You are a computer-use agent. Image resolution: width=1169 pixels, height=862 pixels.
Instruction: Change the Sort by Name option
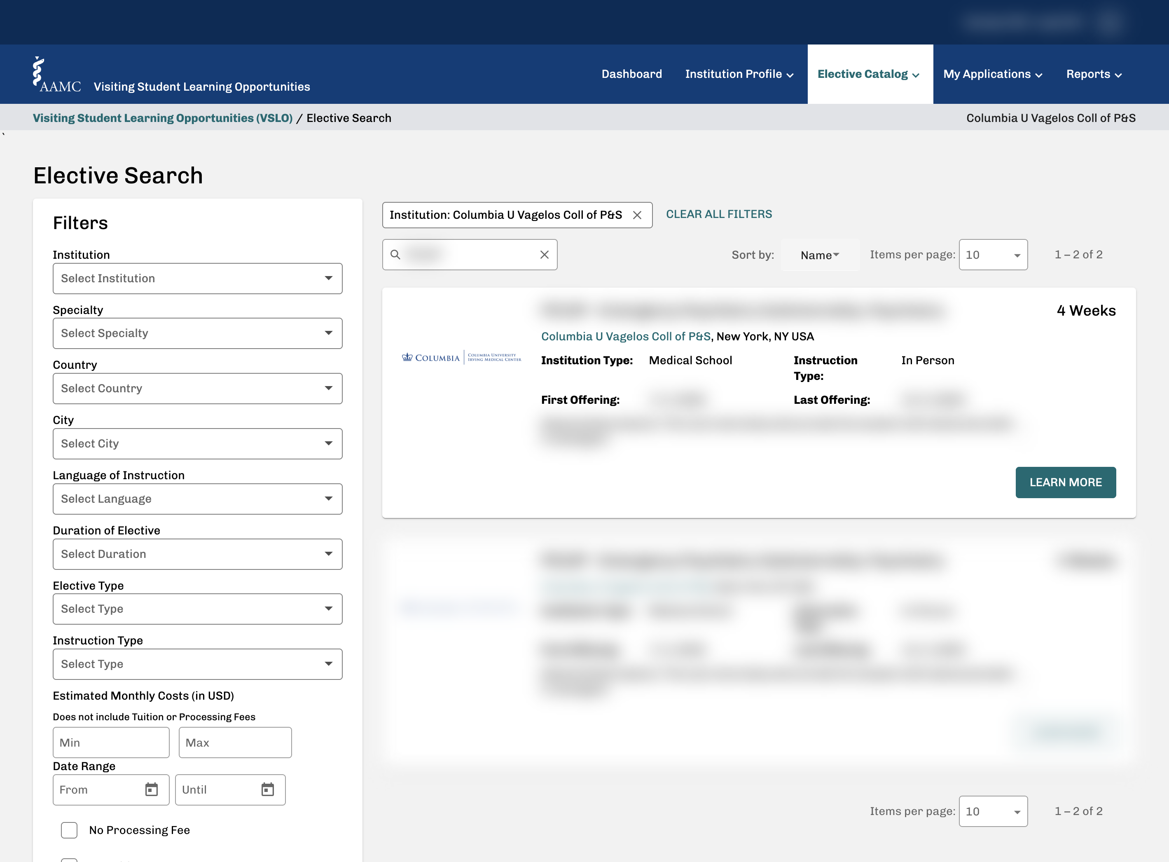click(x=820, y=255)
